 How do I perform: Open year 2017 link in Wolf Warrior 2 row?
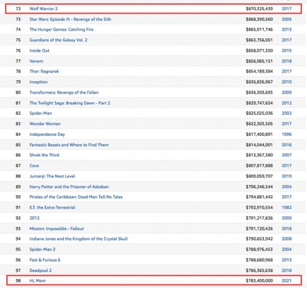pyautogui.click(x=286, y=8)
